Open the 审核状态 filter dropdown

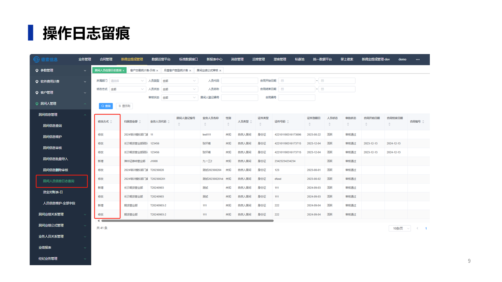coord(180,98)
